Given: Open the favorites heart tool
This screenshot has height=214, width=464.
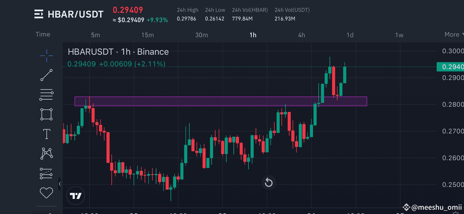Looking at the screenshot, I should (x=46, y=192).
